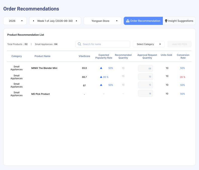Select MINIX The Blender Mini product
The image size is (199, 170).
44,68
